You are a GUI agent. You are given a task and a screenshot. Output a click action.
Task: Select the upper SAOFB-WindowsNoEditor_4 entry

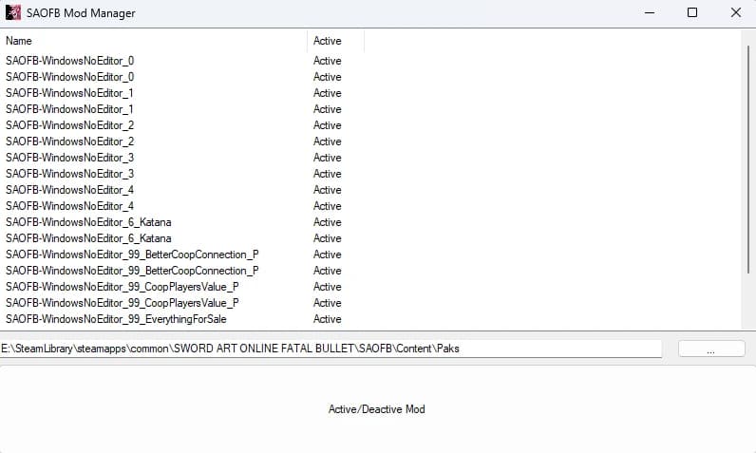(70, 190)
